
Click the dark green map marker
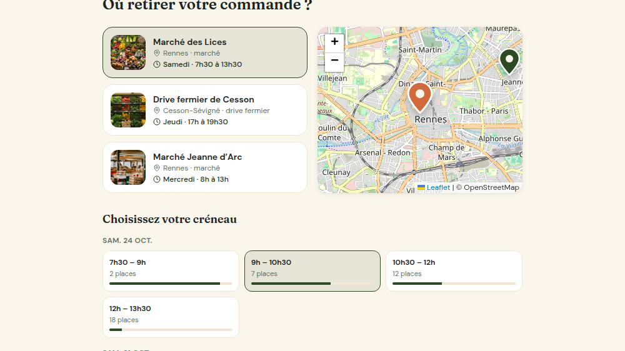(509, 61)
